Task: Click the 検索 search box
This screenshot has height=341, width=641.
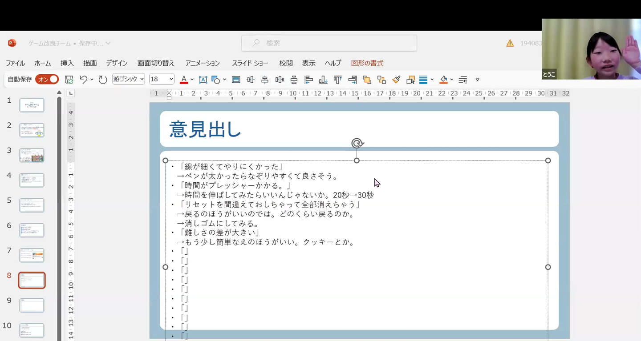Action: 329,43
